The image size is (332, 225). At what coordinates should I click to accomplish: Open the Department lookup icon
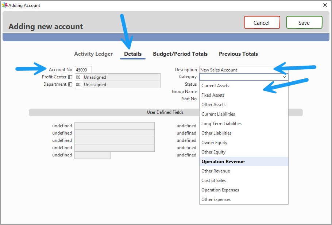[70, 85]
